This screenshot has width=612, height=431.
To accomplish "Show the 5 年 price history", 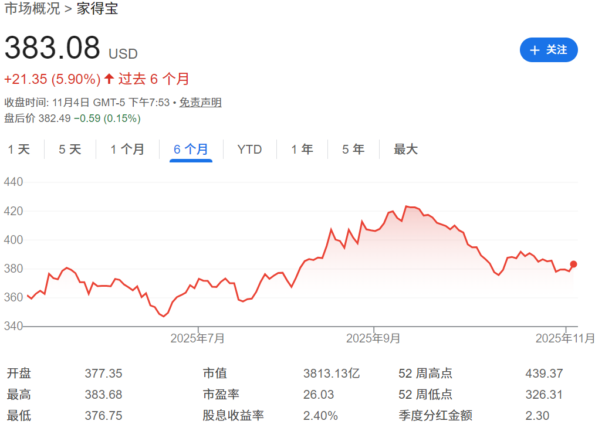I will pyautogui.click(x=352, y=150).
